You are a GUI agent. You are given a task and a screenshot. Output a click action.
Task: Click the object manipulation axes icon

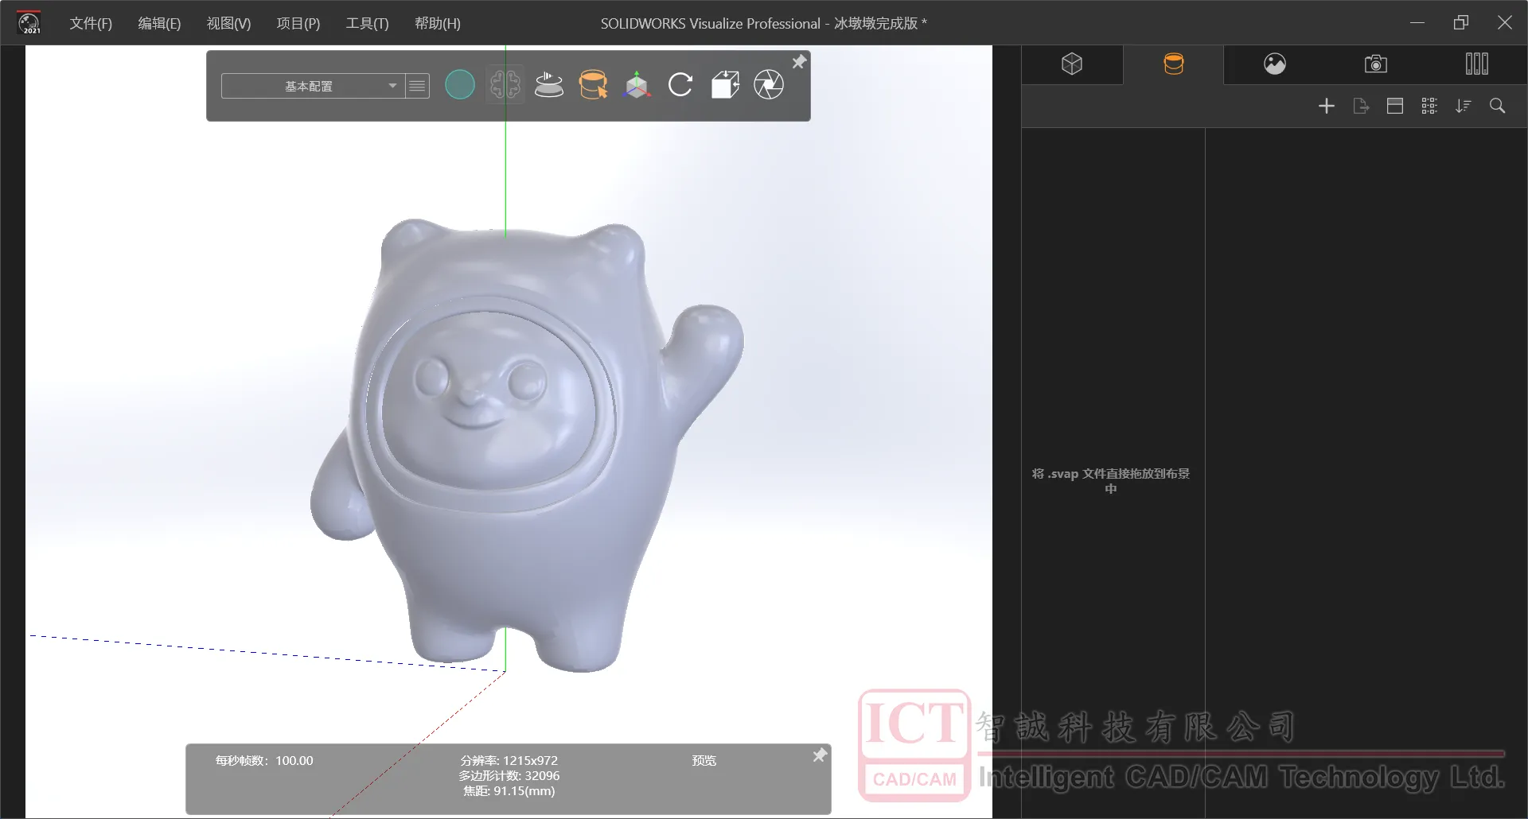point(637,84)
